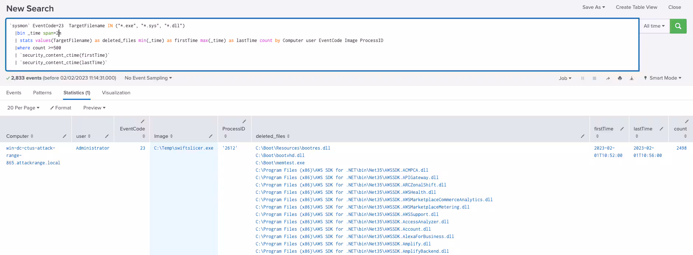The image size is (693, 255).
Task: Toggle sort order on the lastTime column
Action: pyautogui.click(x=637, y=136)
